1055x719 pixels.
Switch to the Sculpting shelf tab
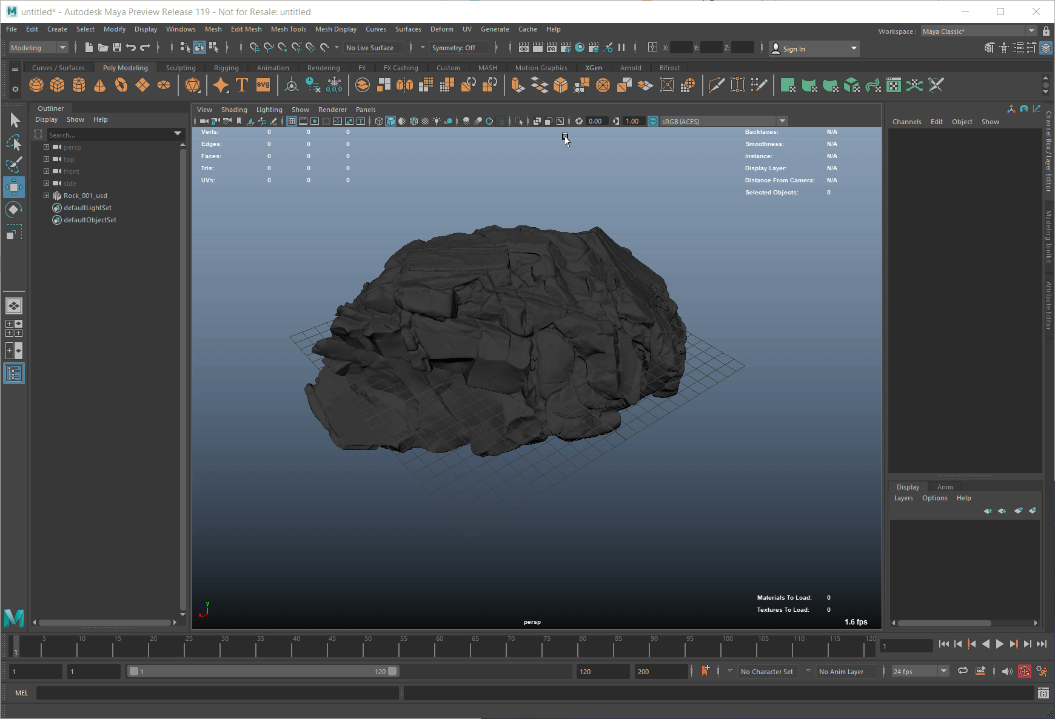181,68
